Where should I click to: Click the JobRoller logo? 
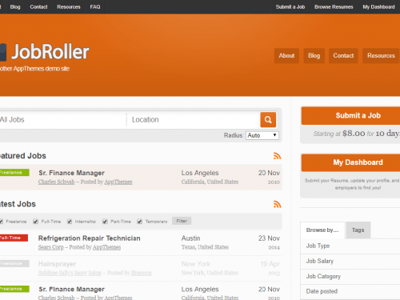(x=44, y=52)
